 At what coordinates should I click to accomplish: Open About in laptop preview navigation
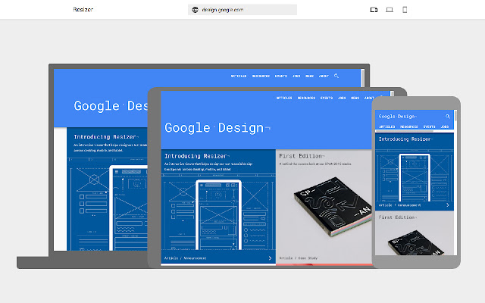click(x=324, y=76)
